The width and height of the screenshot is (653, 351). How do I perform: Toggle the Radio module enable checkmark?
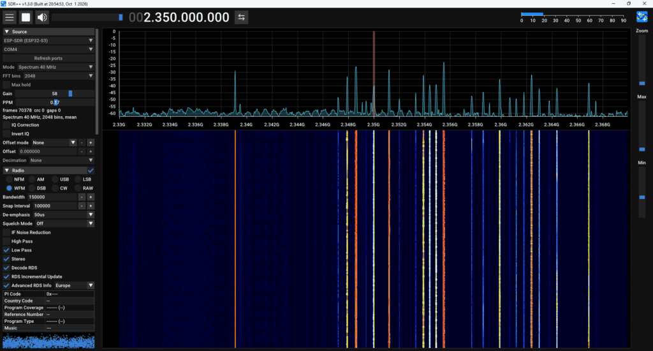[91, 170]
